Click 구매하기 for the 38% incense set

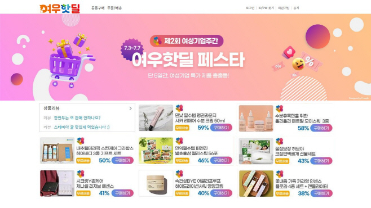click(x=321, y=193)
